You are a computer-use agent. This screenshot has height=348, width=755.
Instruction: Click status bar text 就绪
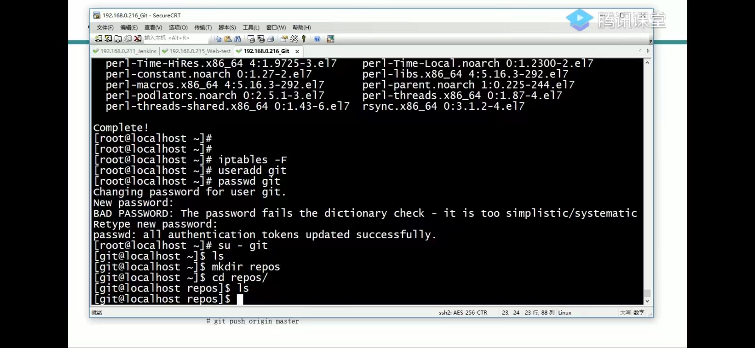pos(97,313)
